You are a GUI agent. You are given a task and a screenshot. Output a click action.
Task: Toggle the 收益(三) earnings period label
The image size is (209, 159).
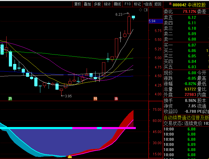click(170, 111)
